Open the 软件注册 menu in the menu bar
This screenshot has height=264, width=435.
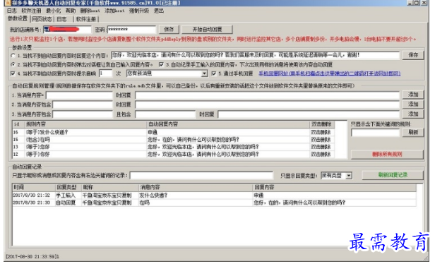[x=31, y=11]
